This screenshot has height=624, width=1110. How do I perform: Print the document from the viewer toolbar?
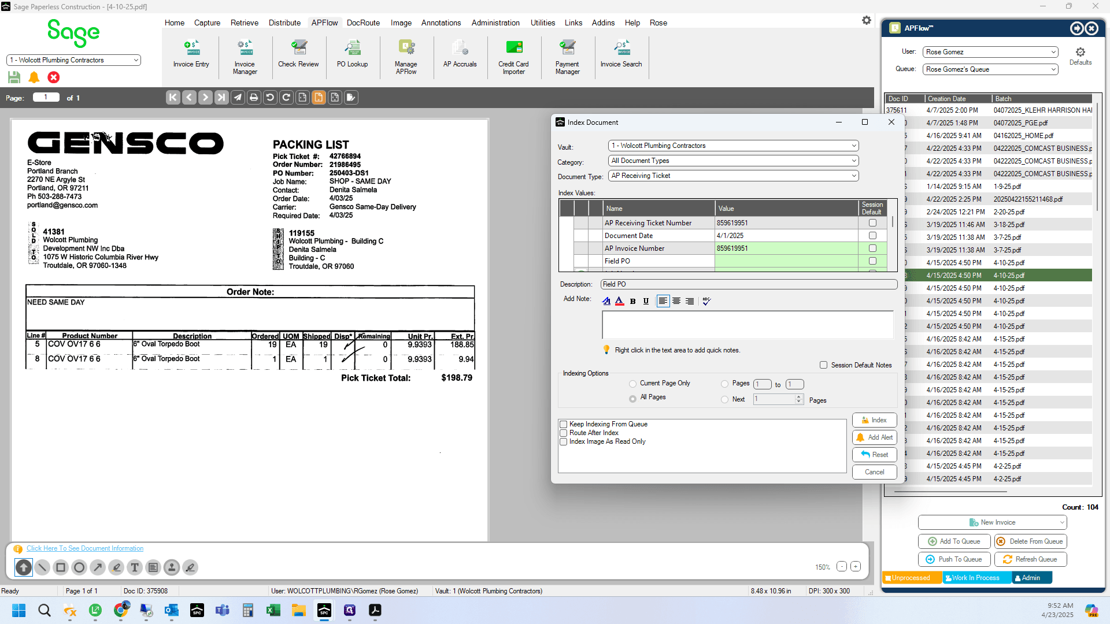tap(254, 98)
